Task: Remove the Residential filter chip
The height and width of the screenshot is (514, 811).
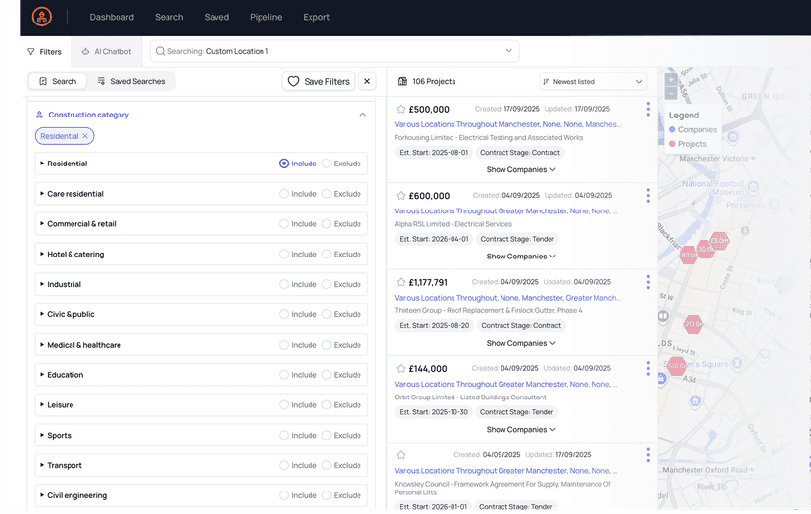Action: [x=85, y=136]
